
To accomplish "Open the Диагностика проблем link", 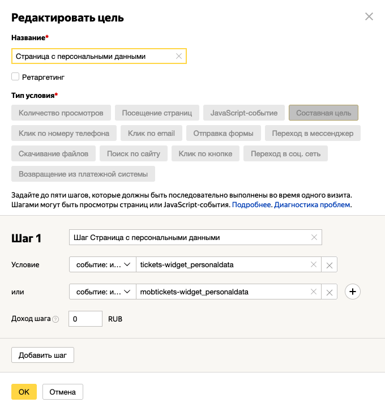I will coord(313,204).
